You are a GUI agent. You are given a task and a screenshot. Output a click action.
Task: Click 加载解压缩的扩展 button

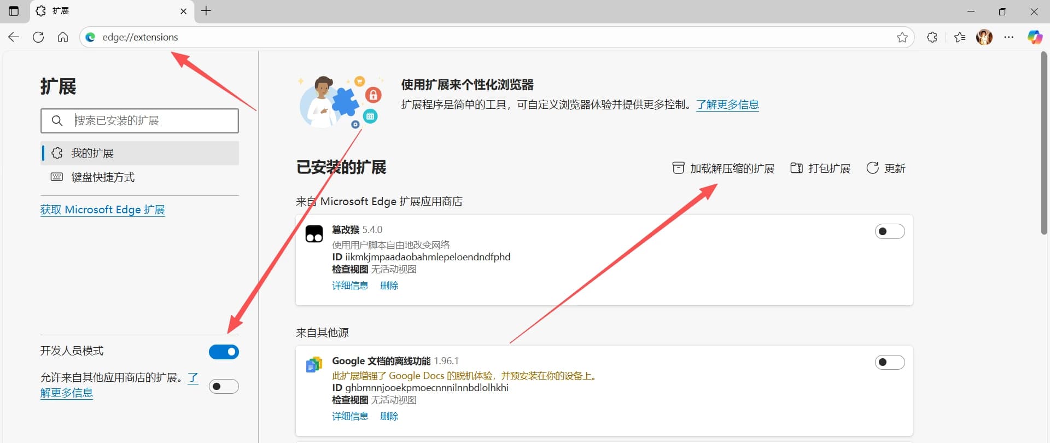pos(724,168)
